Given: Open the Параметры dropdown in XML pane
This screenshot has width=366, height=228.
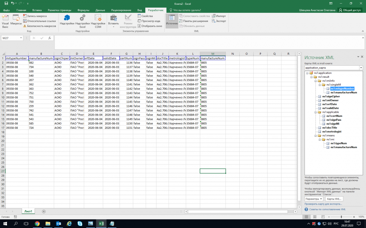Looking at the screenshot, I should pyautogui.click(x=314, y=199).
